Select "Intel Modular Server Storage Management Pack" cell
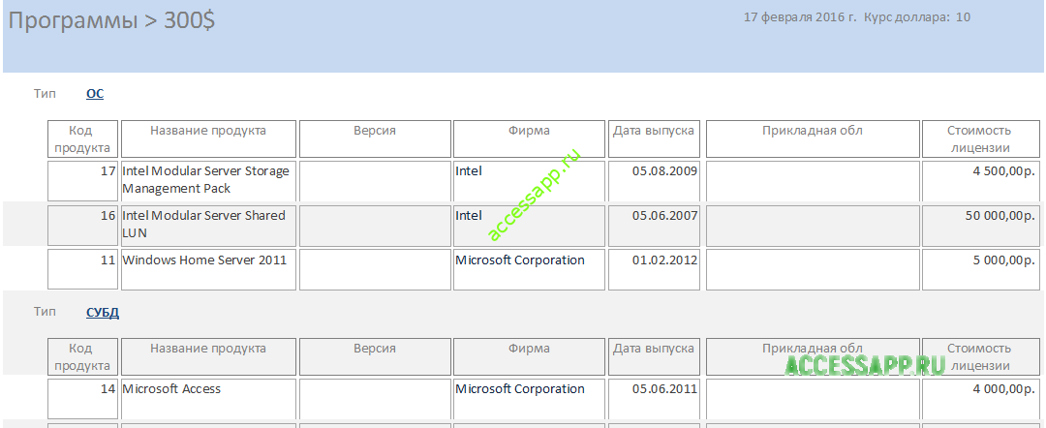The image size is (1046, 428). tap(208, 181)
